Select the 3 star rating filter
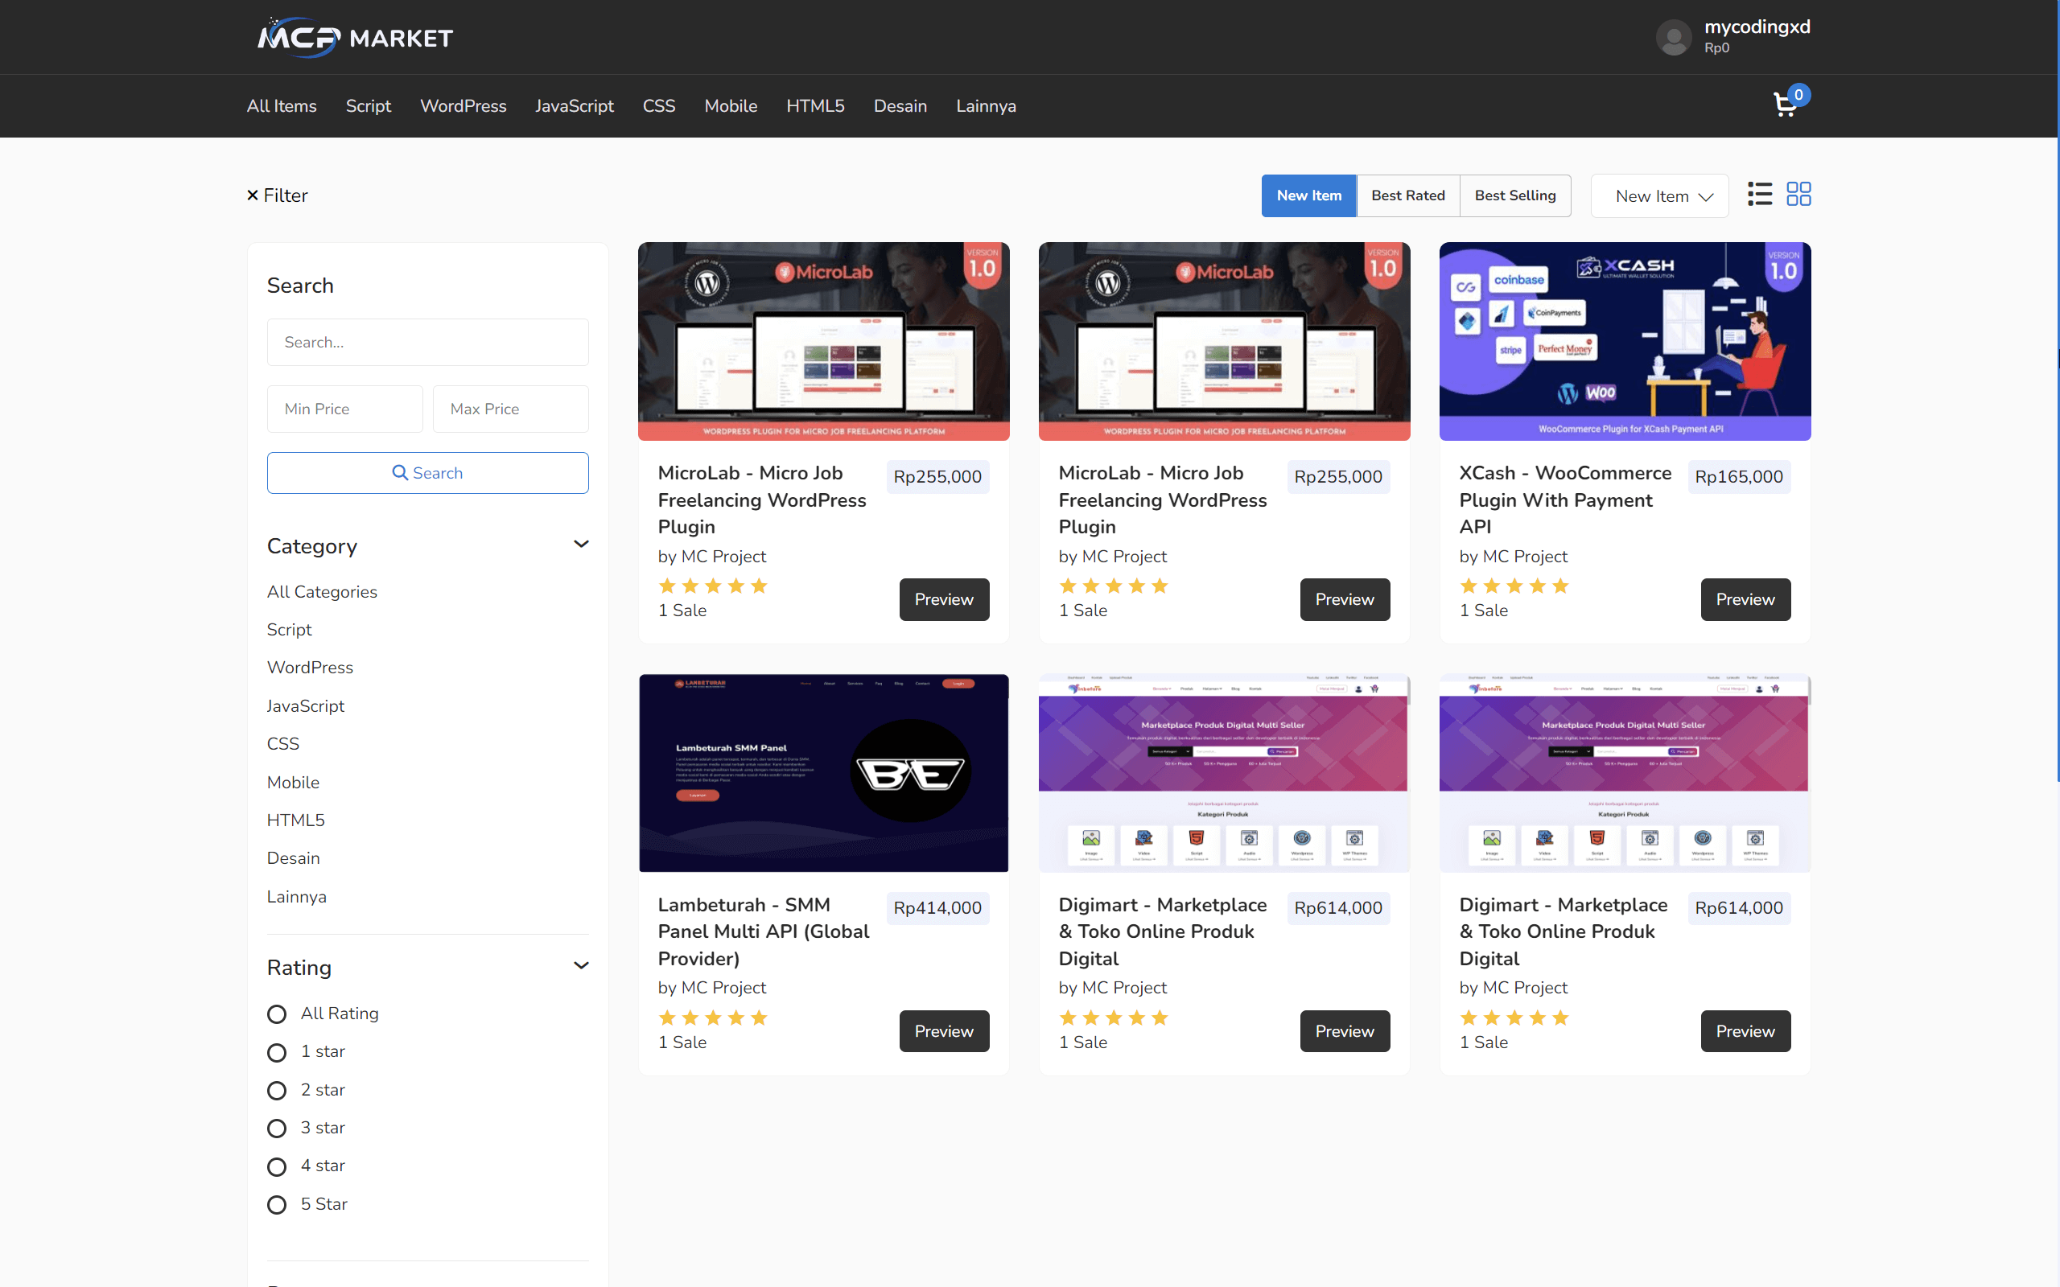 [x=277, y=1128]
